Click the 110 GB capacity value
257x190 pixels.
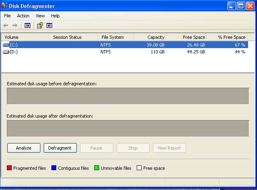tap(157, 52)
